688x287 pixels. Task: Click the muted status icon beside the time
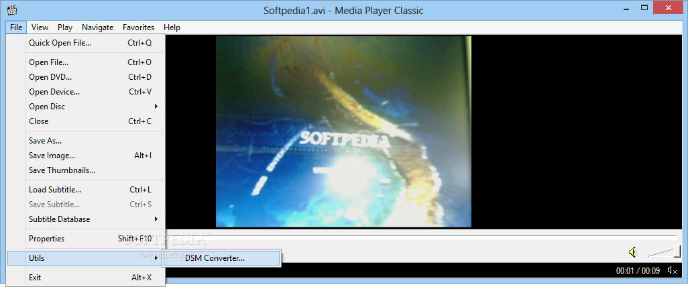point(672,270)
